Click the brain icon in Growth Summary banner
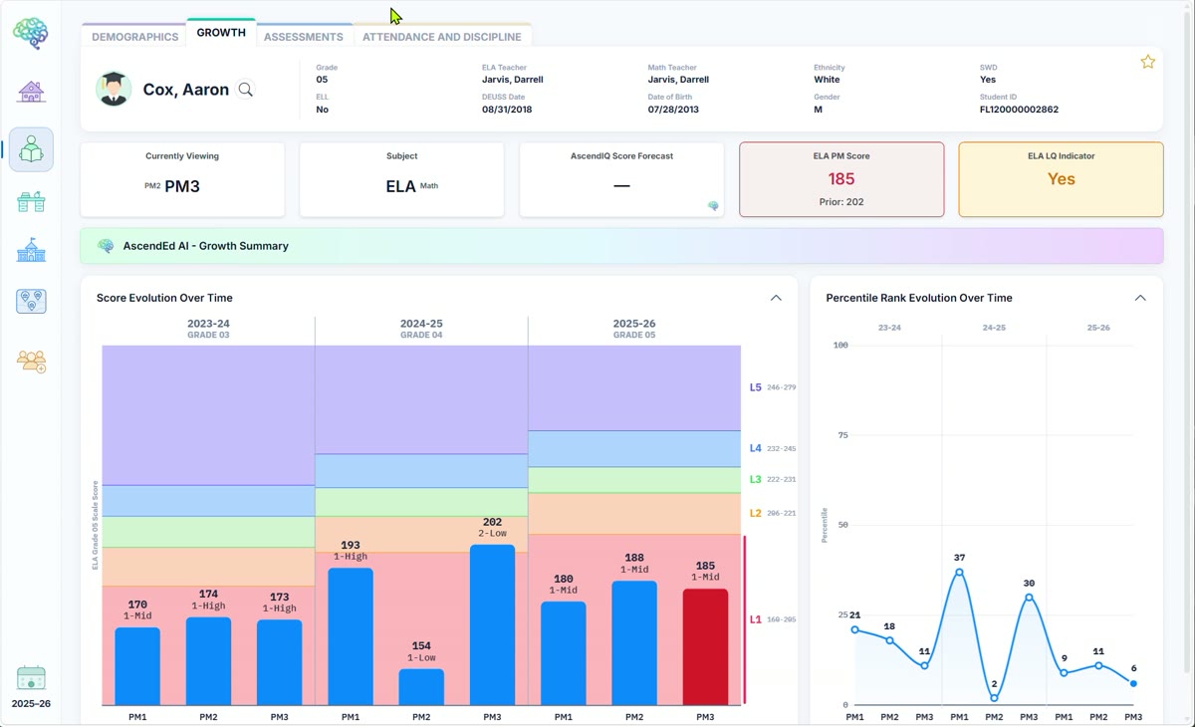The height and width of the screenshot is (727, 1195). coord(106,246)
